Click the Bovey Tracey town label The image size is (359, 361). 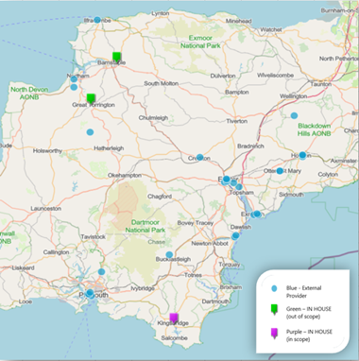tap(196, 223)
